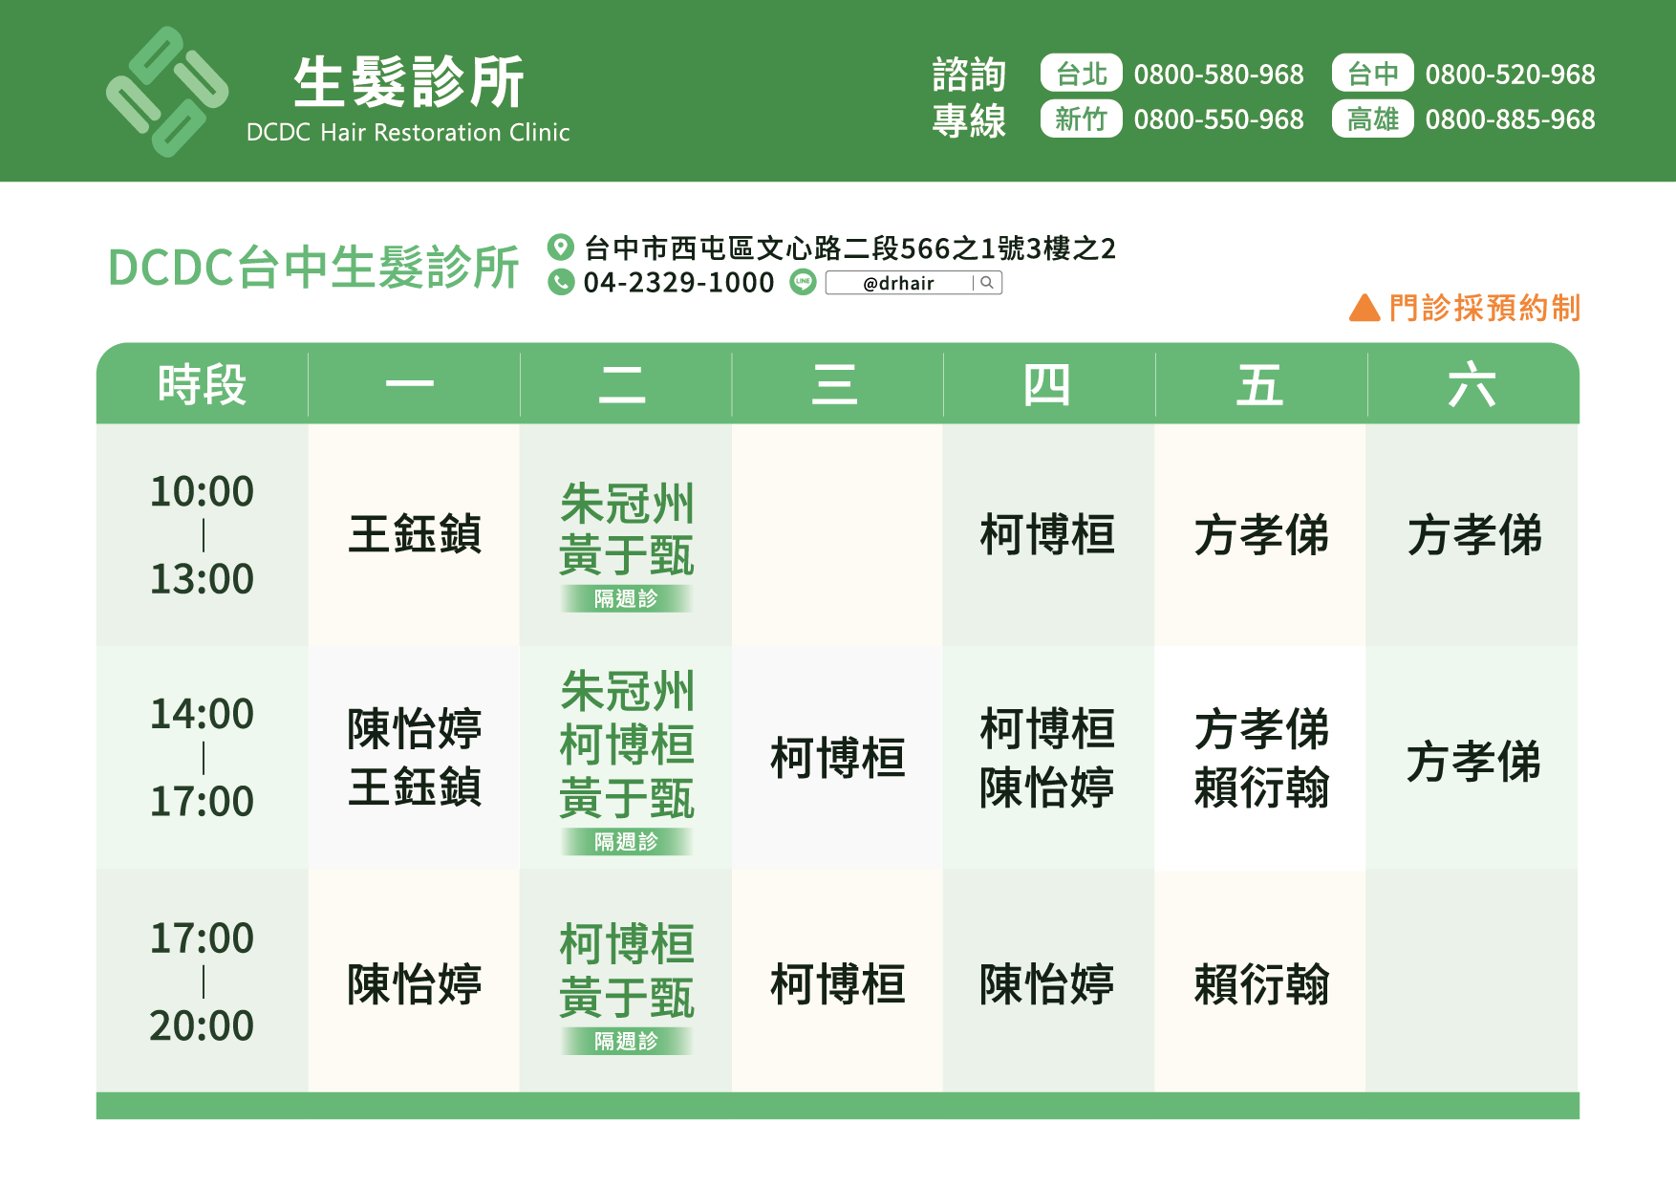Click the Saturday 六 column header

(1472, 385)
